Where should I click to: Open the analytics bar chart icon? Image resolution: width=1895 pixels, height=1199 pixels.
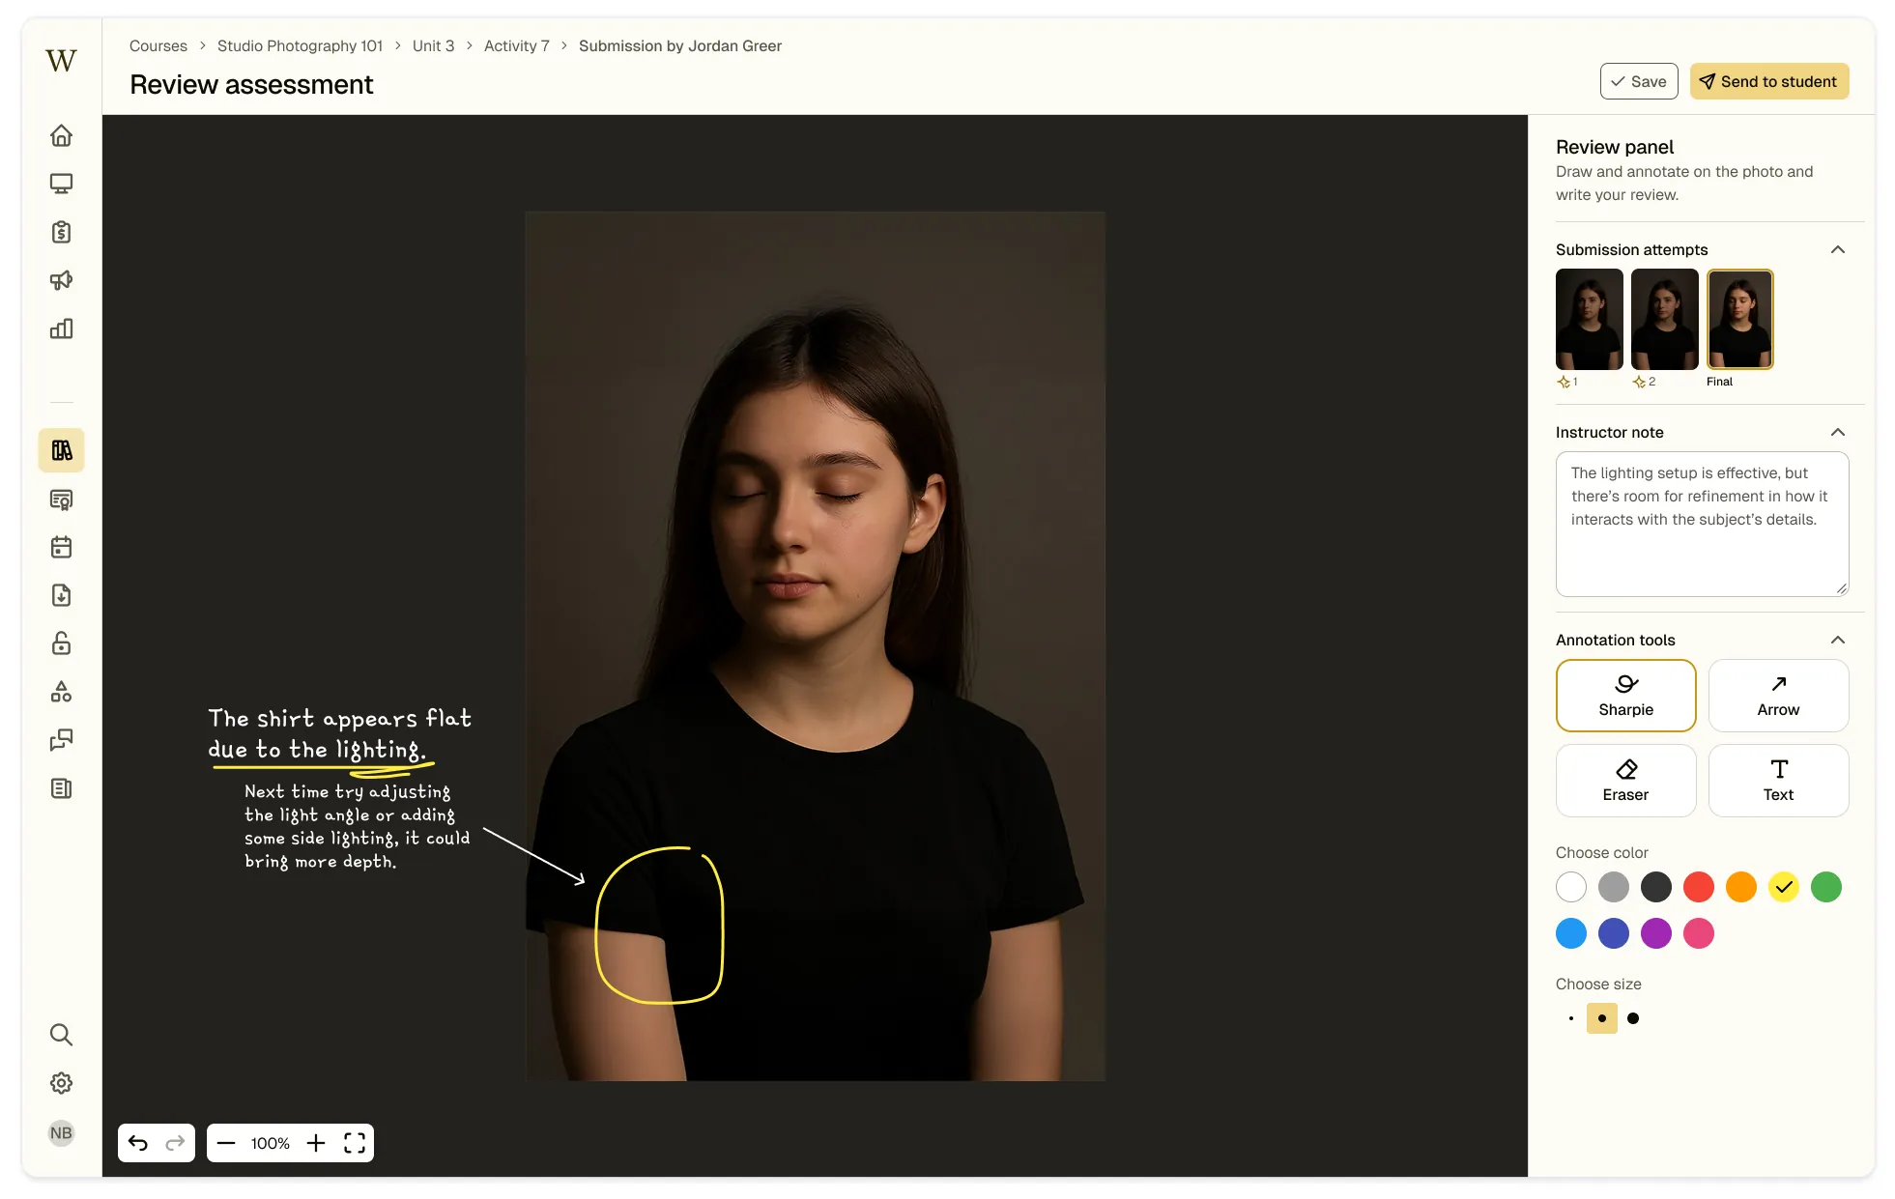click(x=61, y=328)
